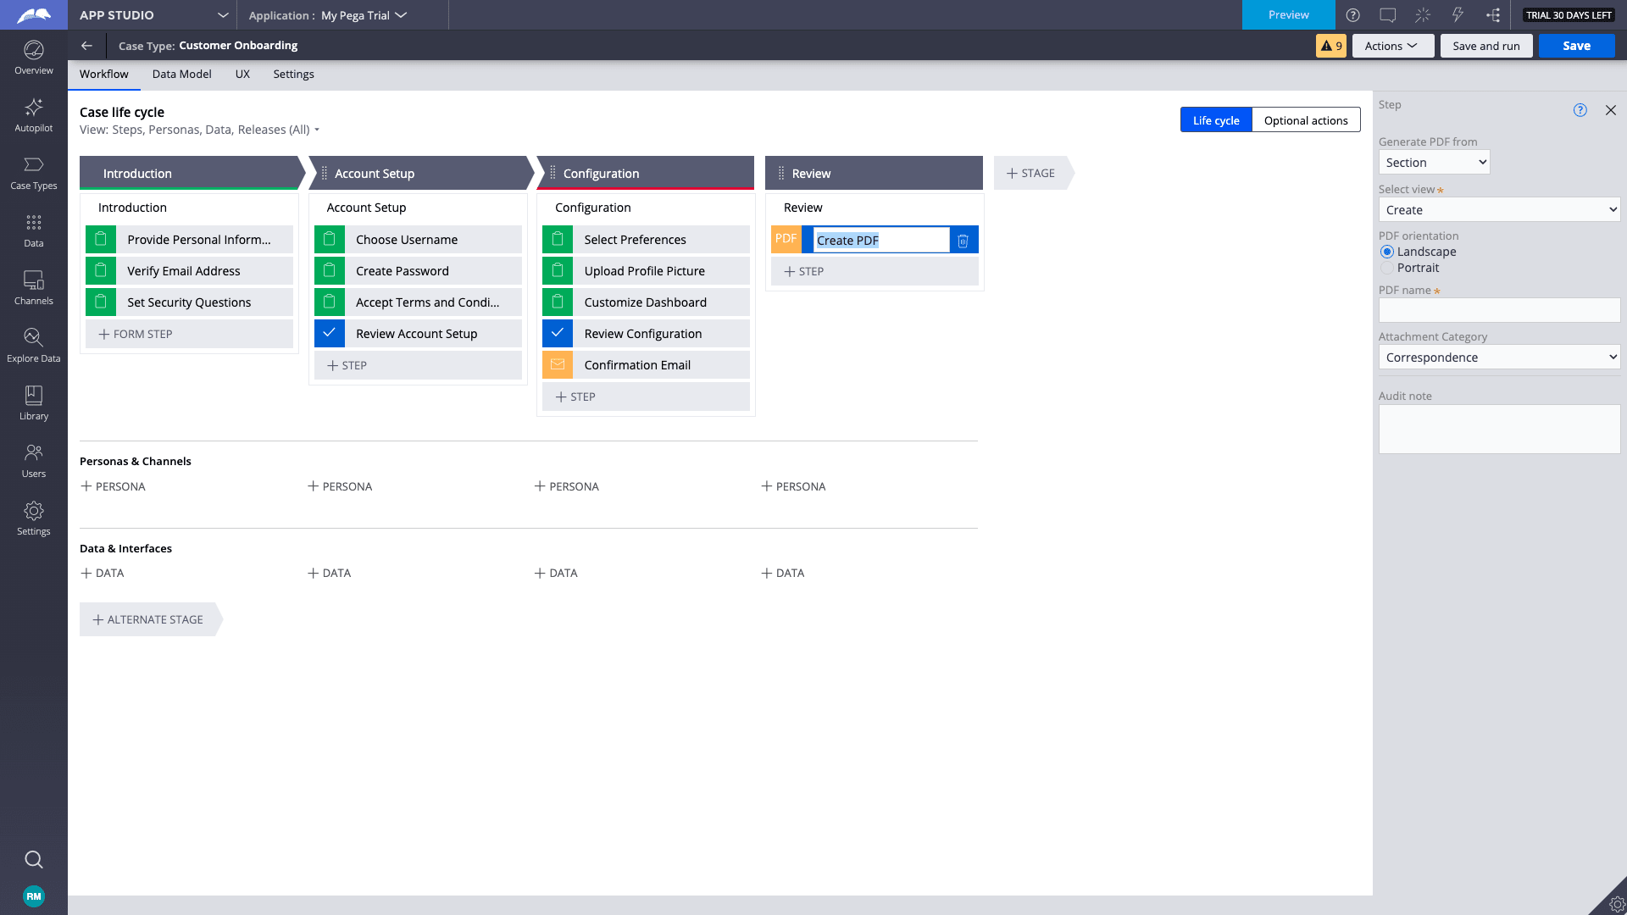The width and height of the screenshot is (1627, 915).
Task: Open Settings in the left sidebar
Action: pyautogui.click(x=34, y=519)
